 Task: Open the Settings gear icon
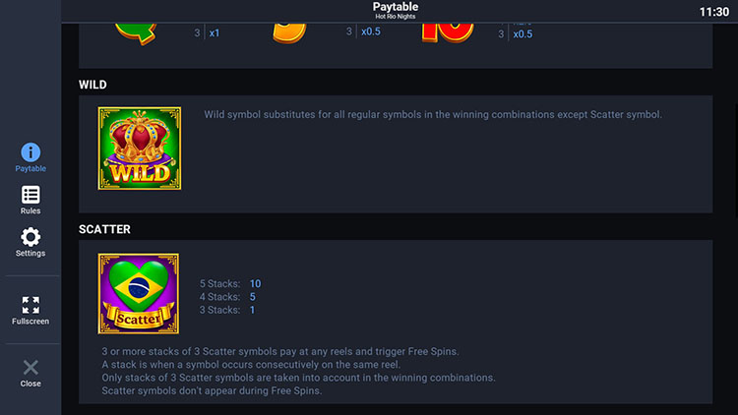click(x=31, y=238)
